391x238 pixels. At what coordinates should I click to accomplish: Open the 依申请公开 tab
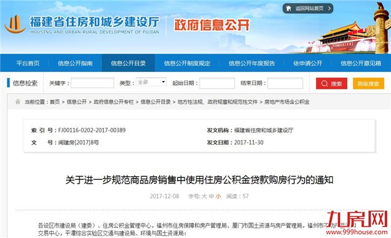click(308, 63)
